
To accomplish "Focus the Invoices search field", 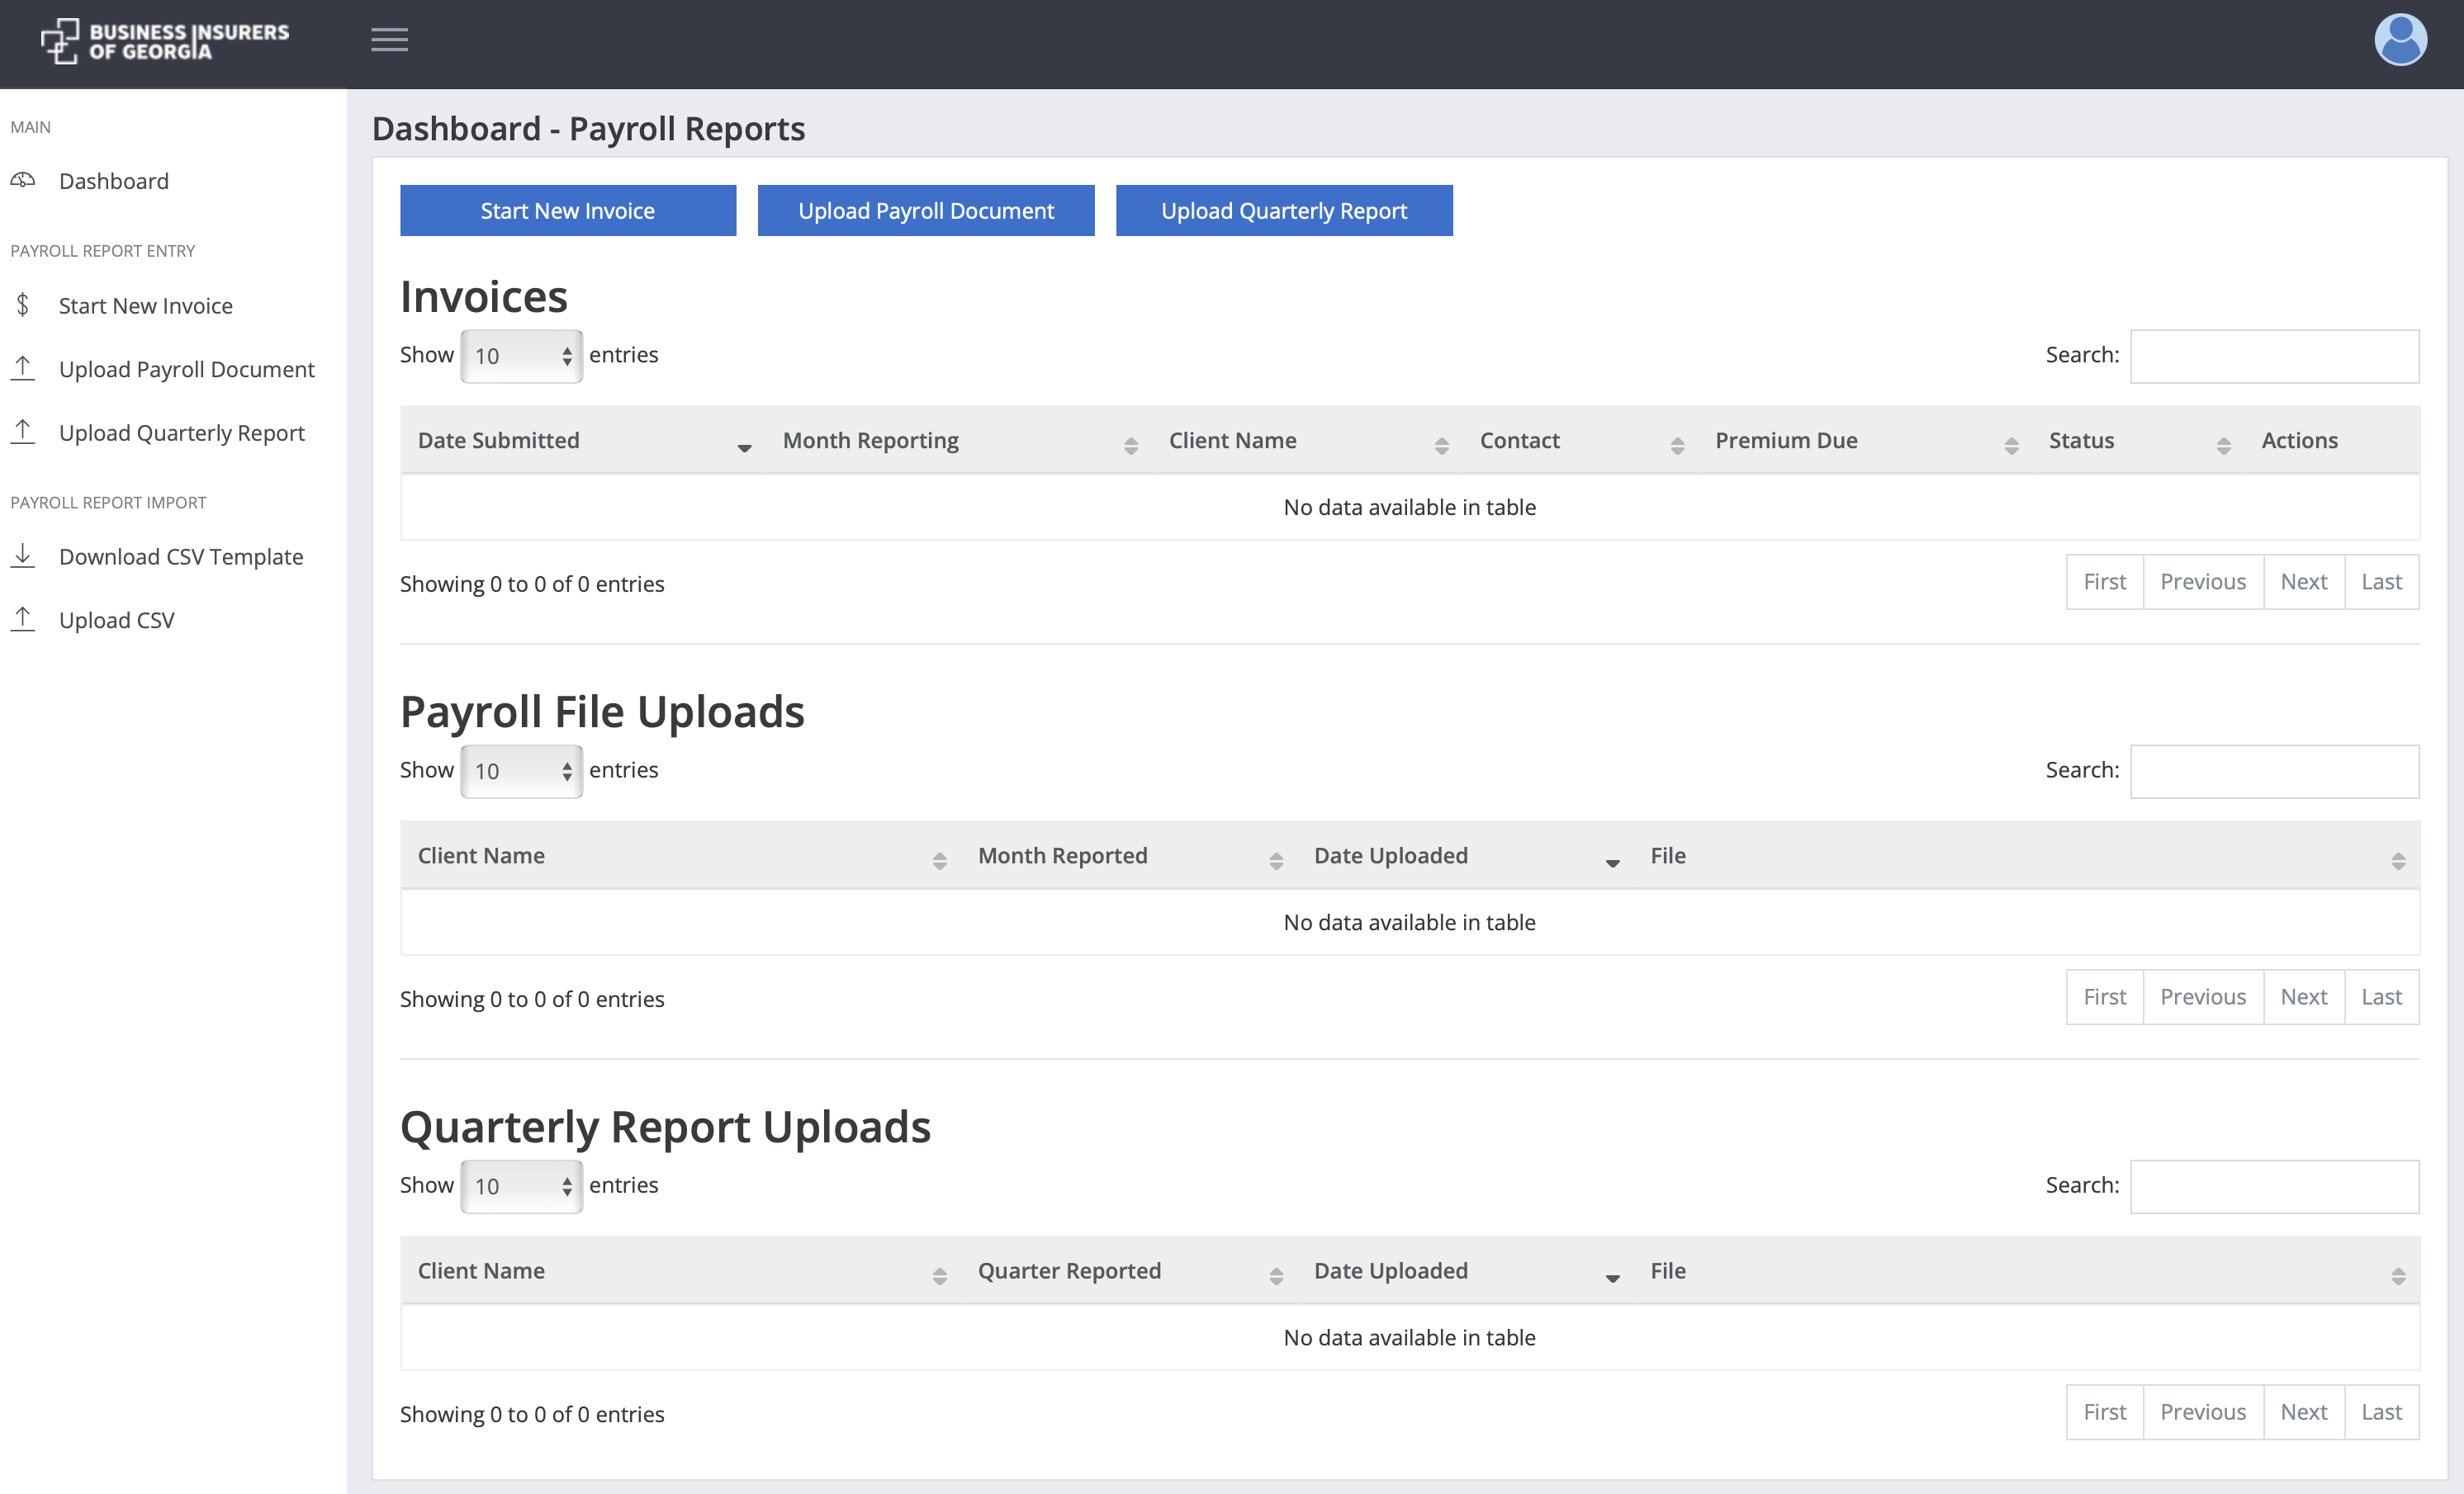I will click(2275, 356).
